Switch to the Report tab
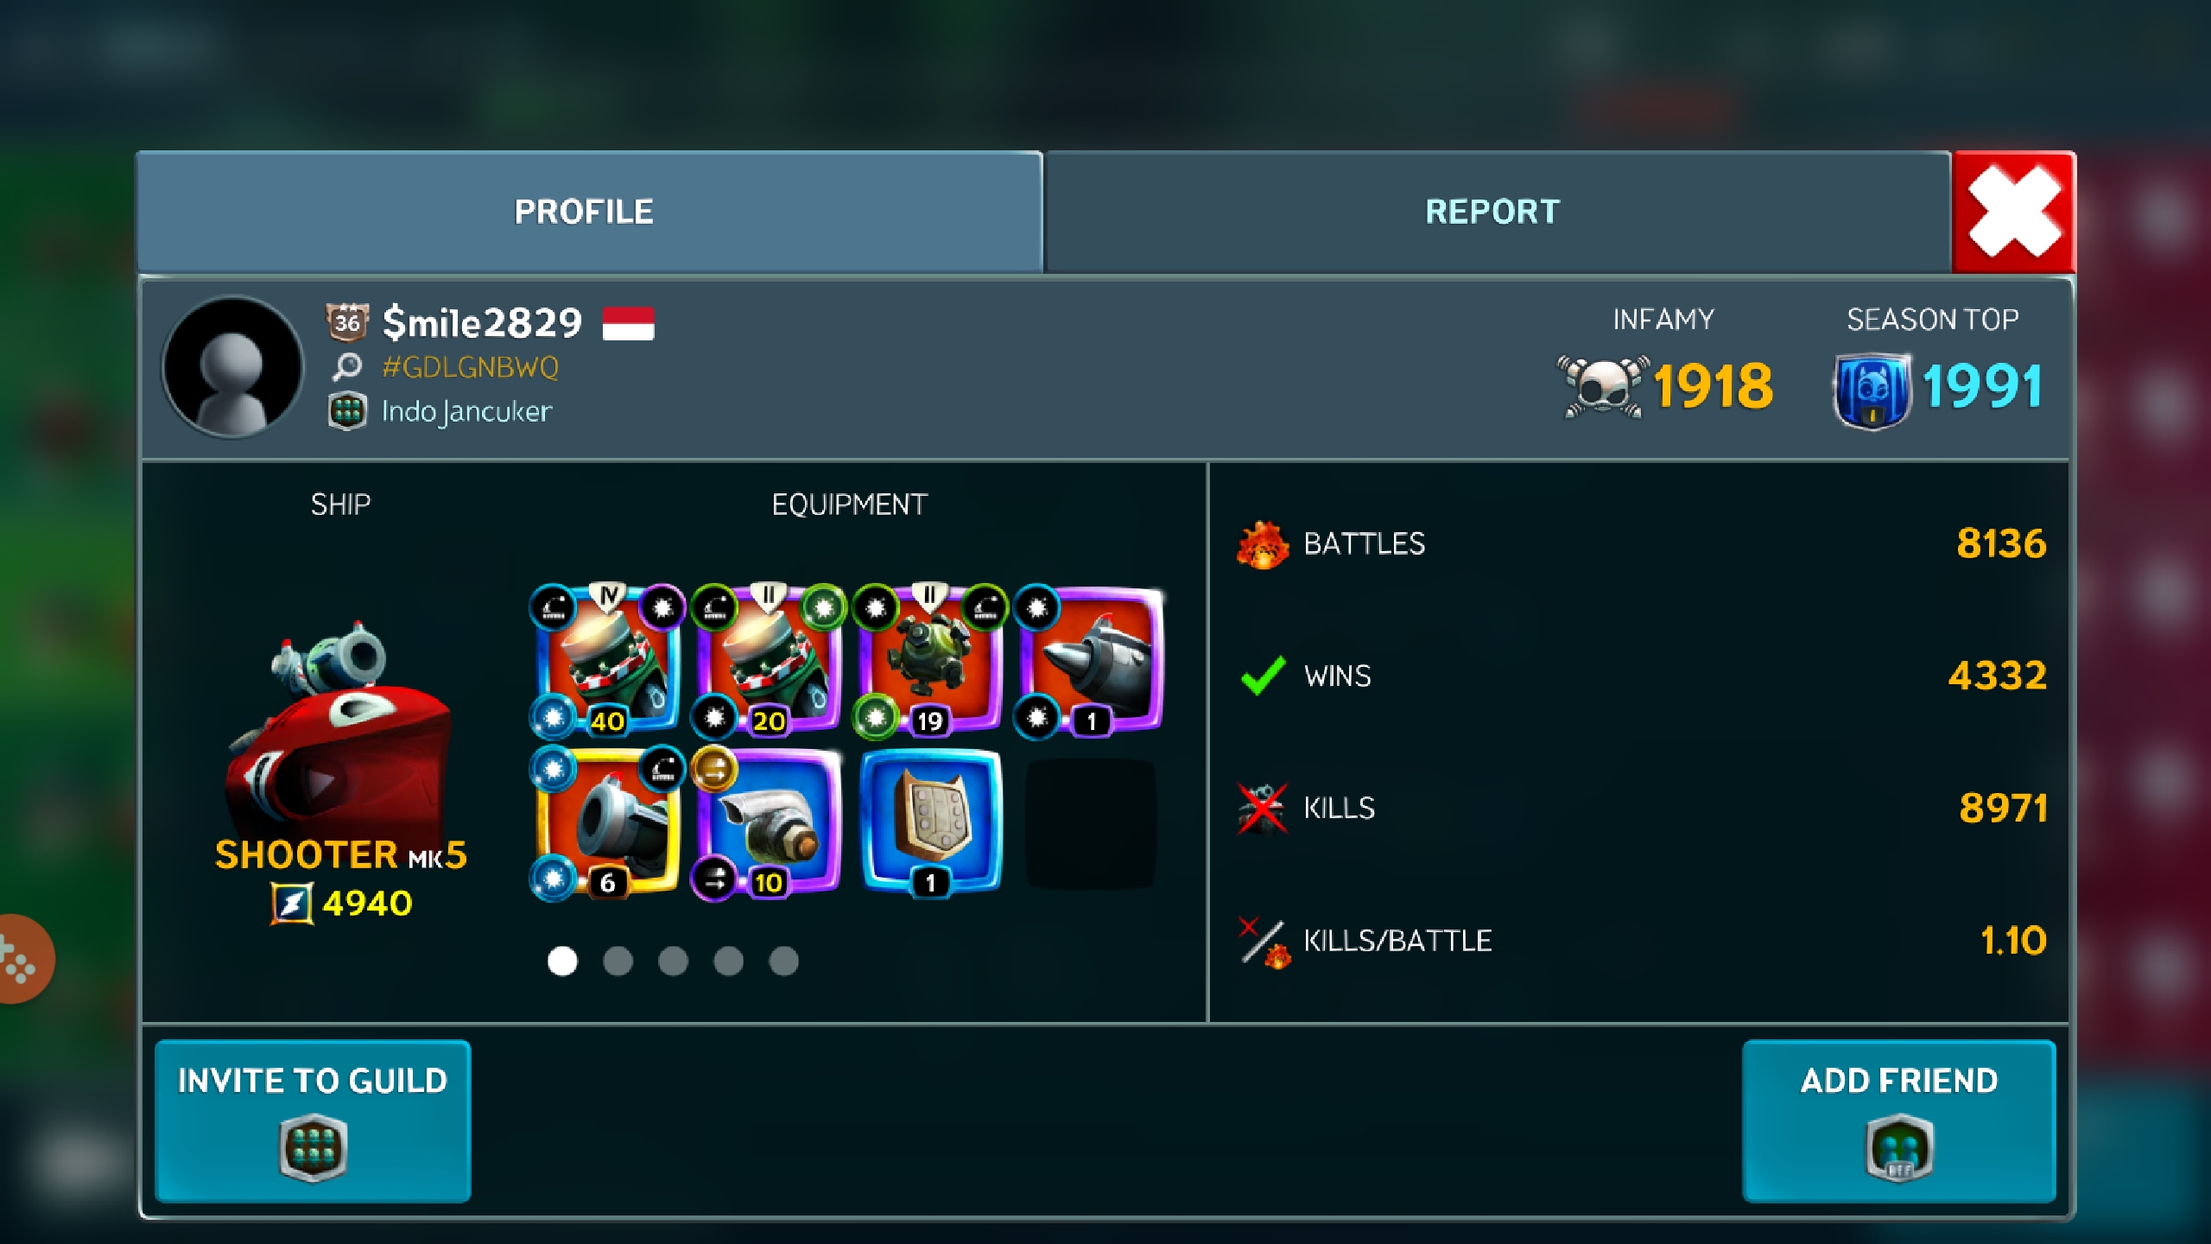The image size is (2211, 1244). (1497, 213)
